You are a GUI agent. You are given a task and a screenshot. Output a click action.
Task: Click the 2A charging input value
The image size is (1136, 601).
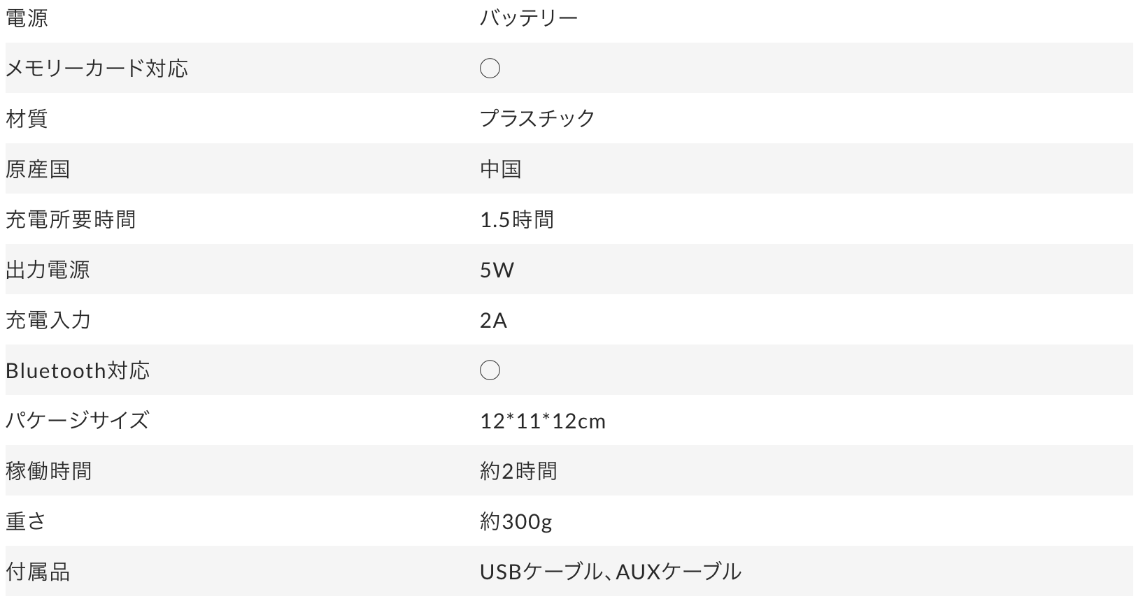[493, 320]
